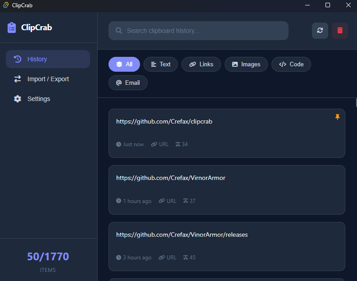Open the History section in sidebar
357x281 pixels.
click(x=48, y=59)
